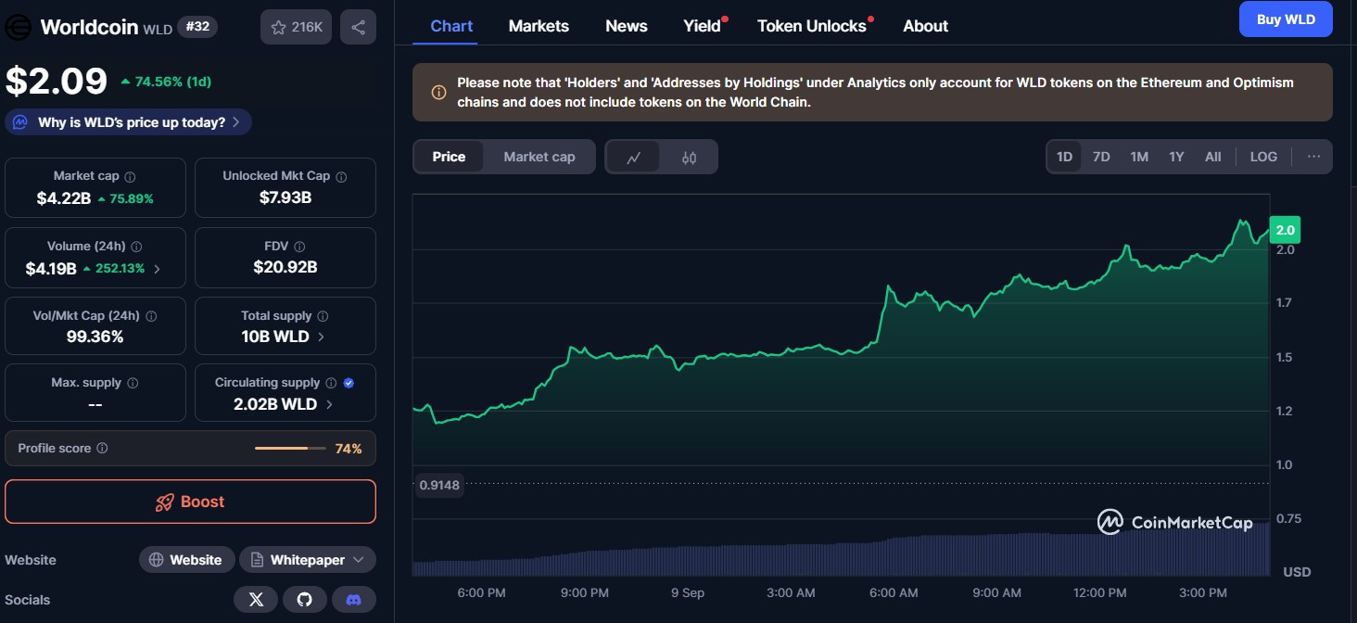Viewport: 1357px width, 623px height.
Task: Click the info icon beside Vol/Mkt Cap (24h)
Action: [x=151, y=316]
